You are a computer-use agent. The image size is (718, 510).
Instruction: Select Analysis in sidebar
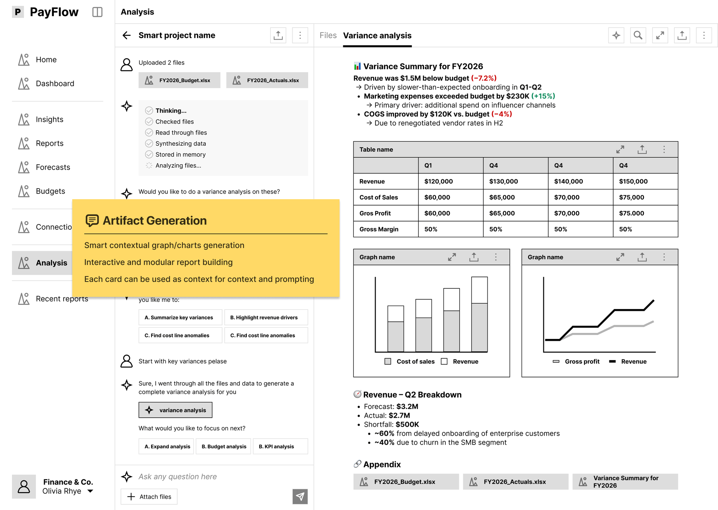coord(42,263)
